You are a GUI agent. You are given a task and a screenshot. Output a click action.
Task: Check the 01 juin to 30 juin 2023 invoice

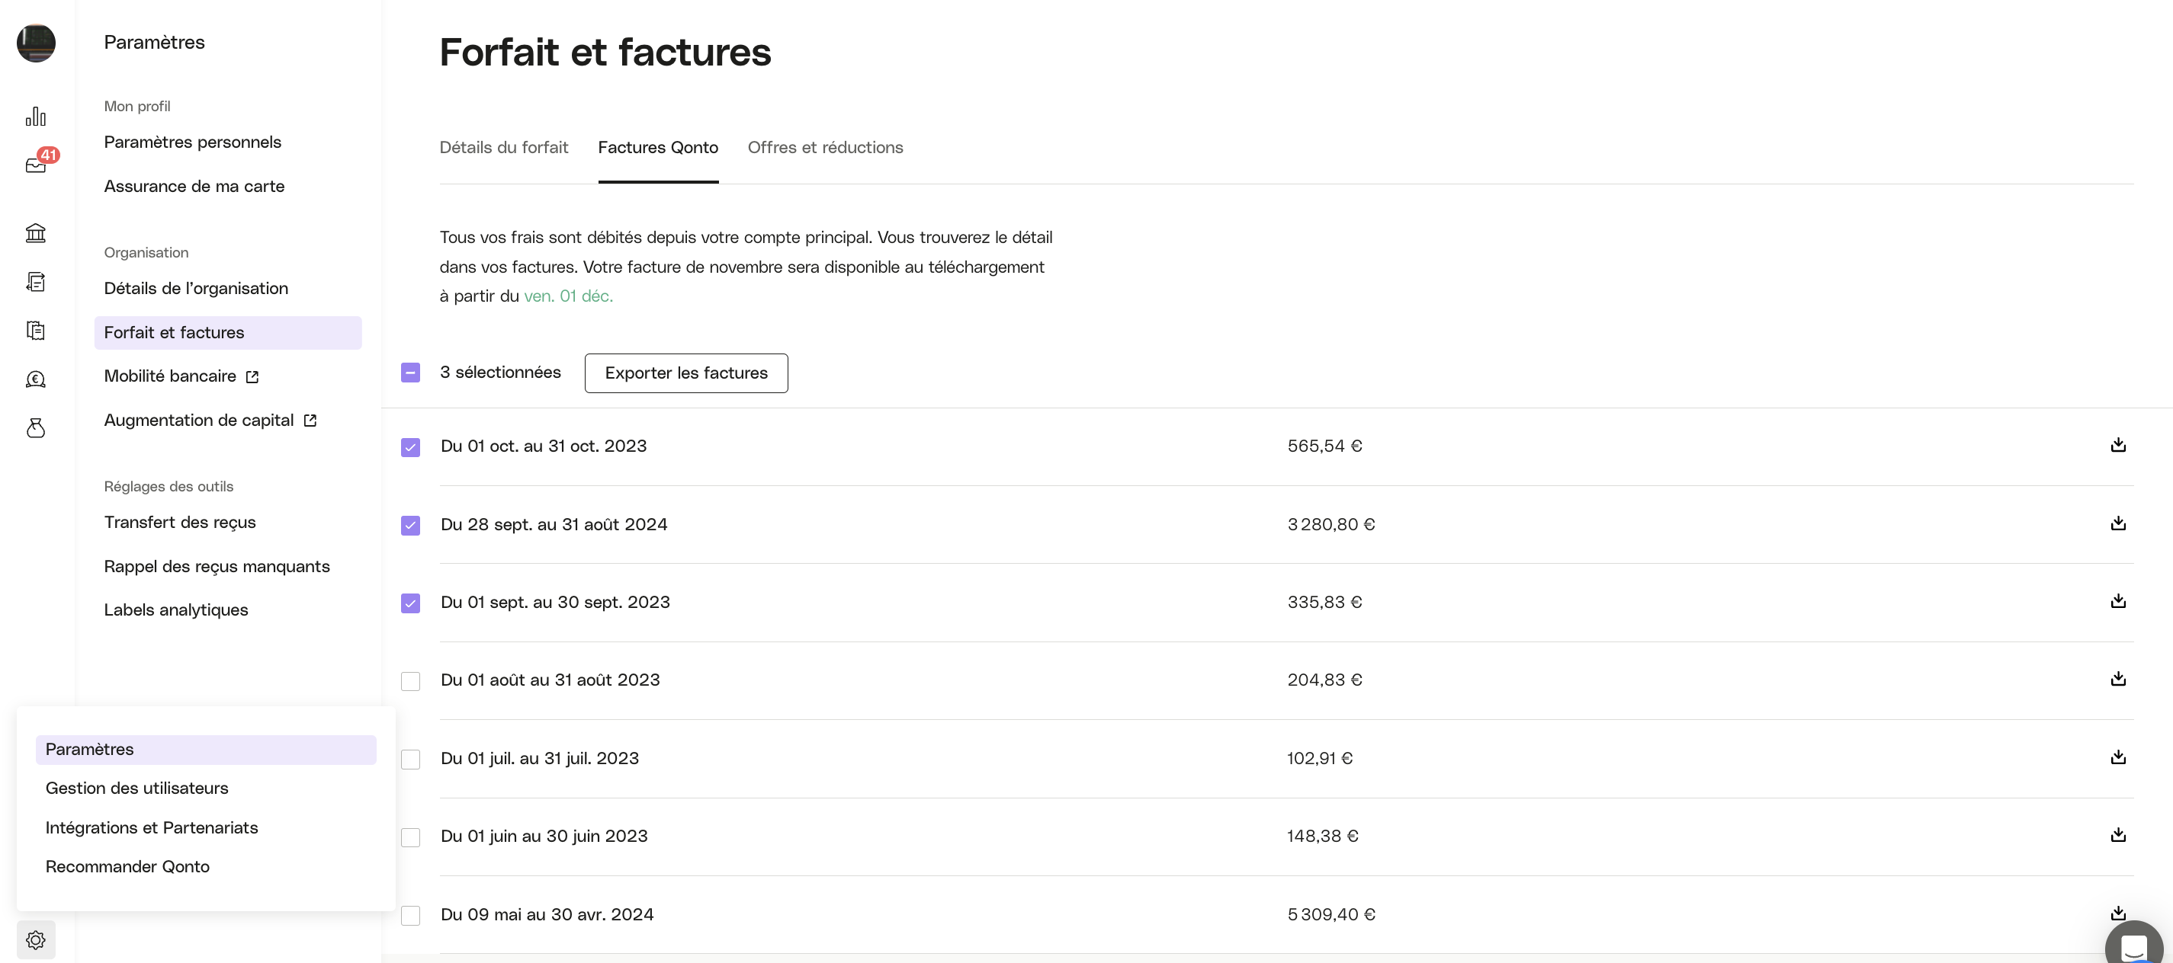(x=411, y=837)
